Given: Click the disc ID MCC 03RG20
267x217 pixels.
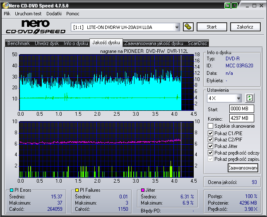Looking at the screenshot, I should click(x=239, y=66).
